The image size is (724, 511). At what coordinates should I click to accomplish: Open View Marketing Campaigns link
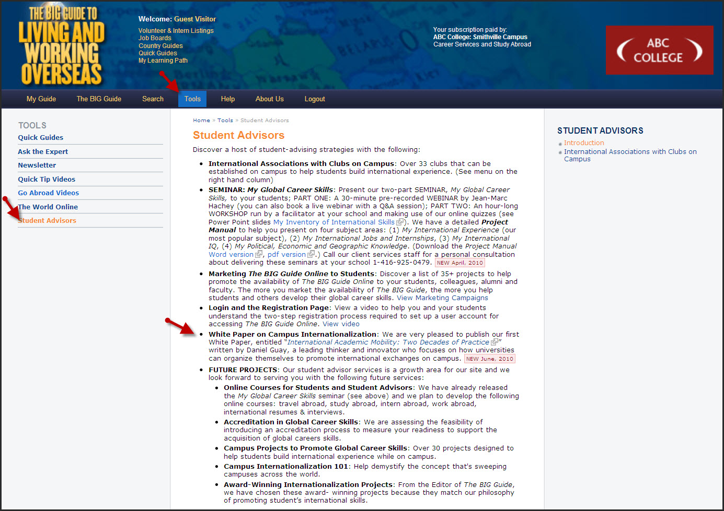point(442,298)
